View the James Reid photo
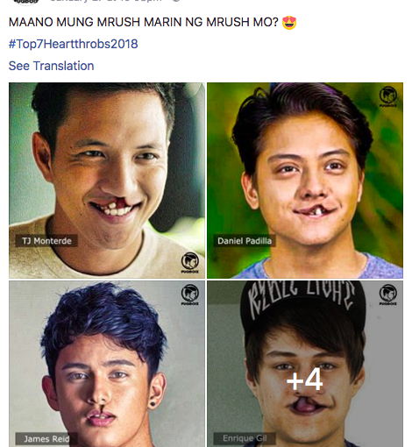This screenshot has height=447, width=412. [x=107, y=364]
